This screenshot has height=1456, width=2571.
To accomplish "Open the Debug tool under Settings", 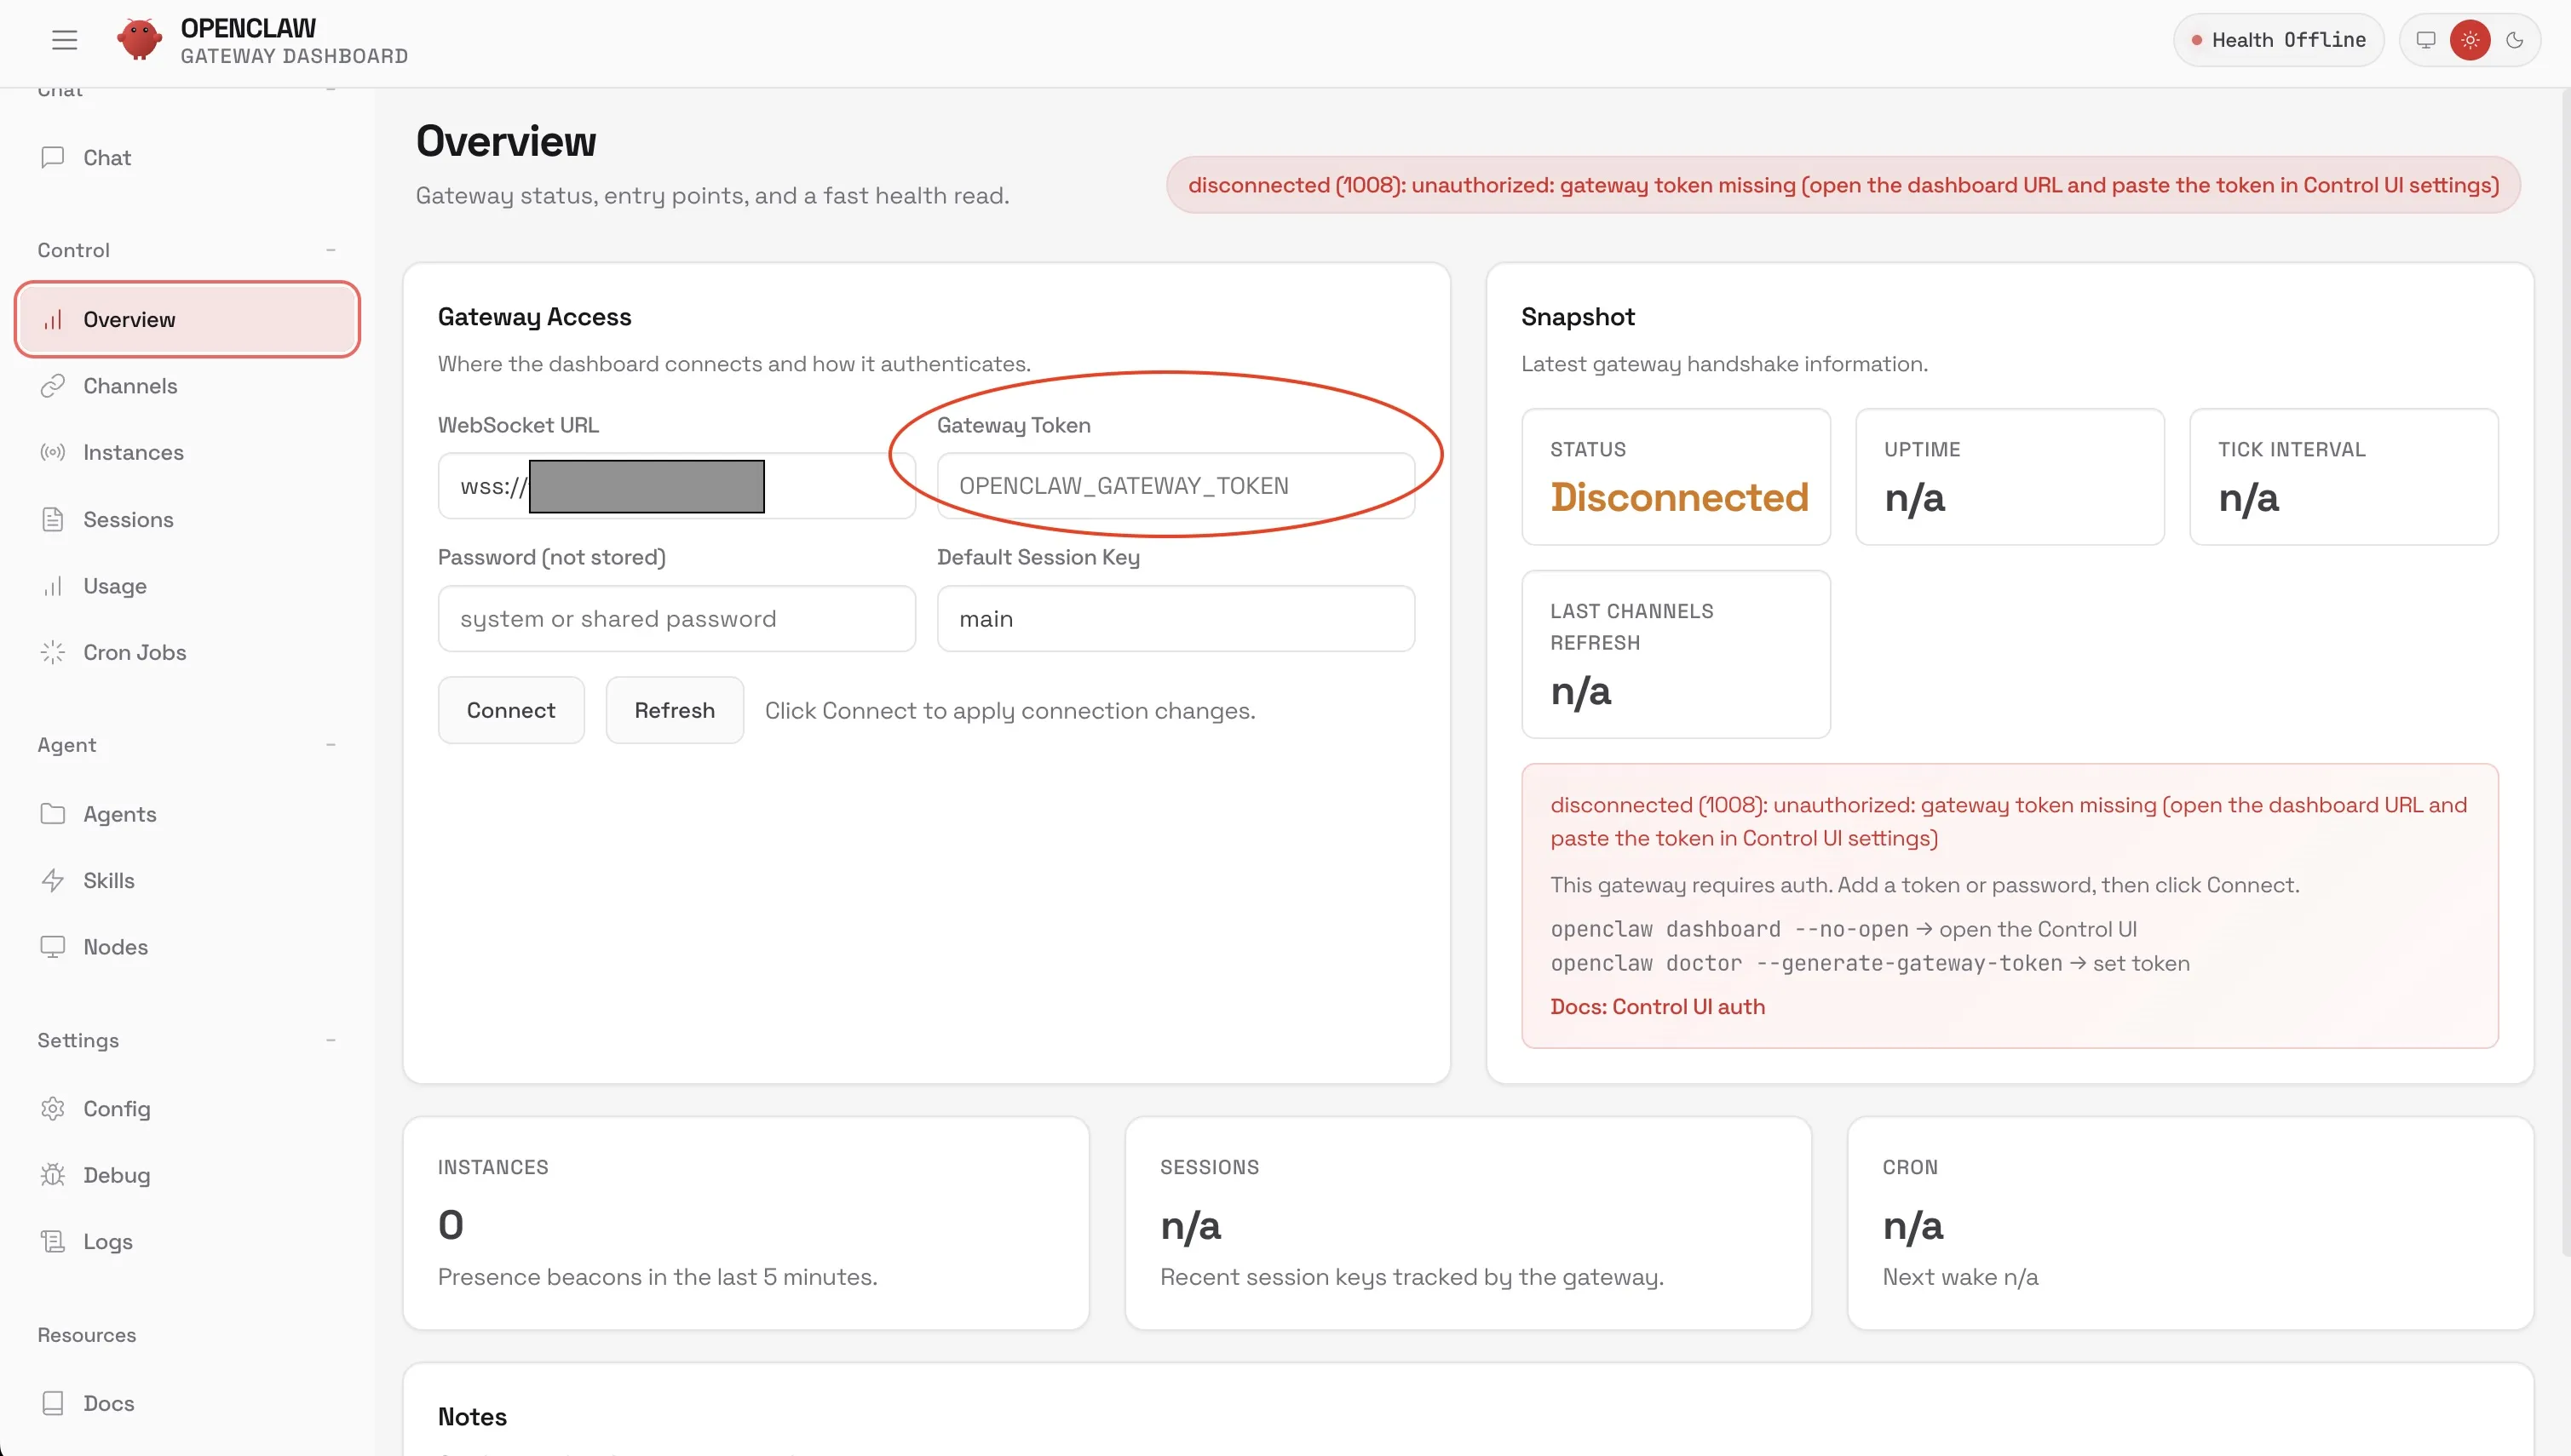I will pyautogui.click(x=116, y=1175).
